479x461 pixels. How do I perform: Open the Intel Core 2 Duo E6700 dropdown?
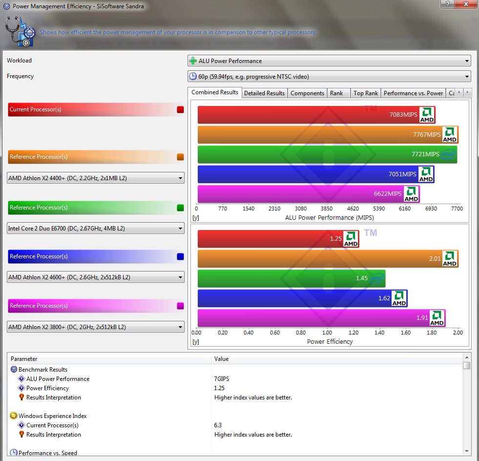(x=95, y=228)
